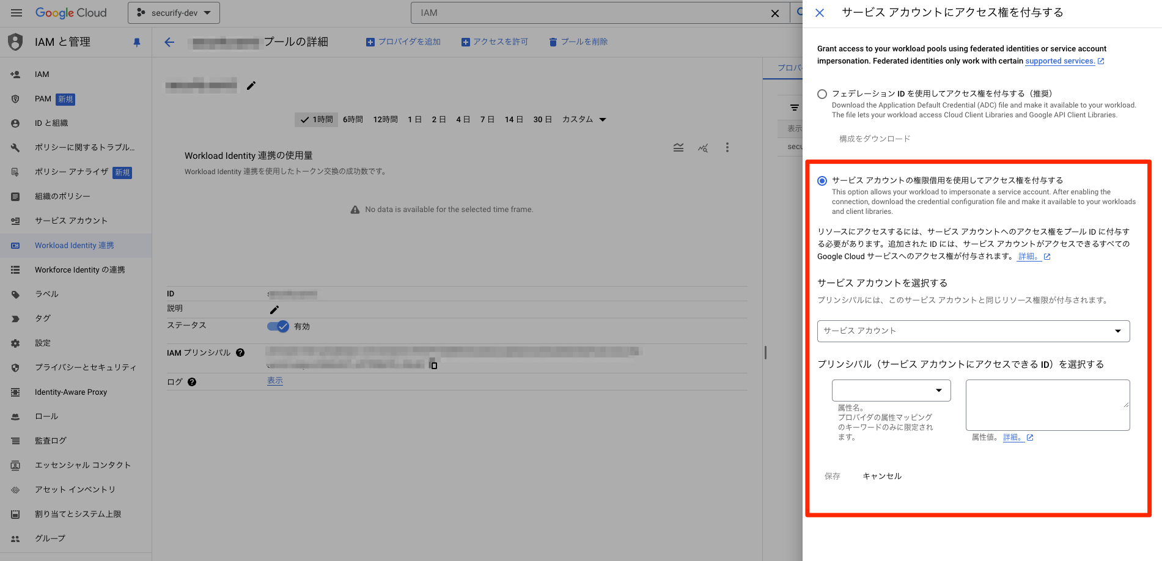Click the グループ sidebar icon
The width and height of the screenshot is (1162, 561).
tap(15, 539)
